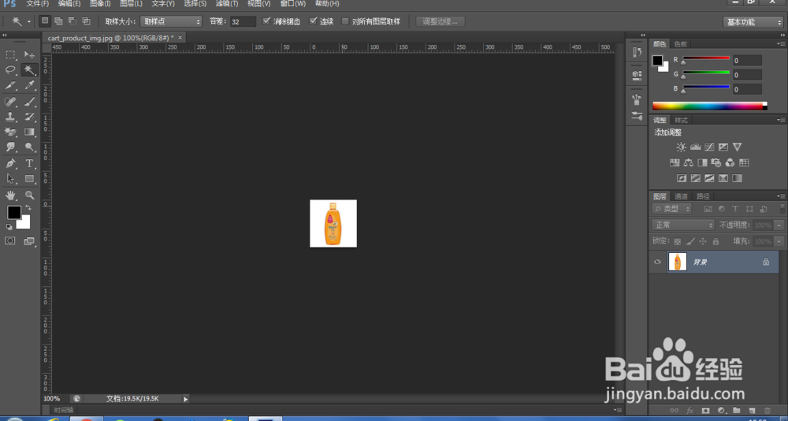Choose New Selection mode
This screenshot has width=788, height=421.
point(45,21)
